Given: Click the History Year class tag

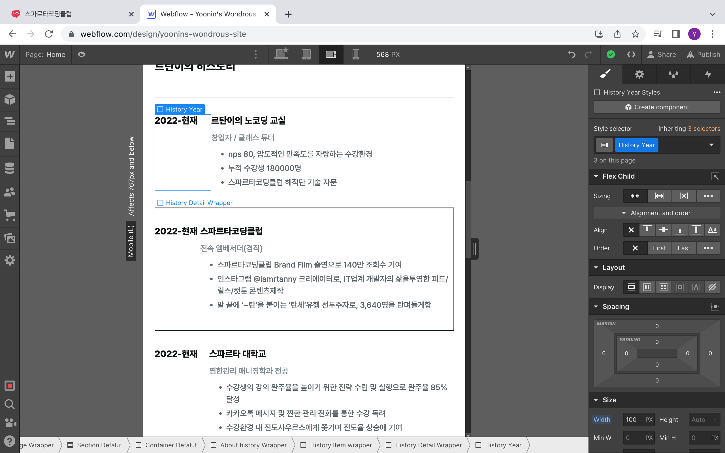Looking at the screenshot, I should click(x=636, y=145).
